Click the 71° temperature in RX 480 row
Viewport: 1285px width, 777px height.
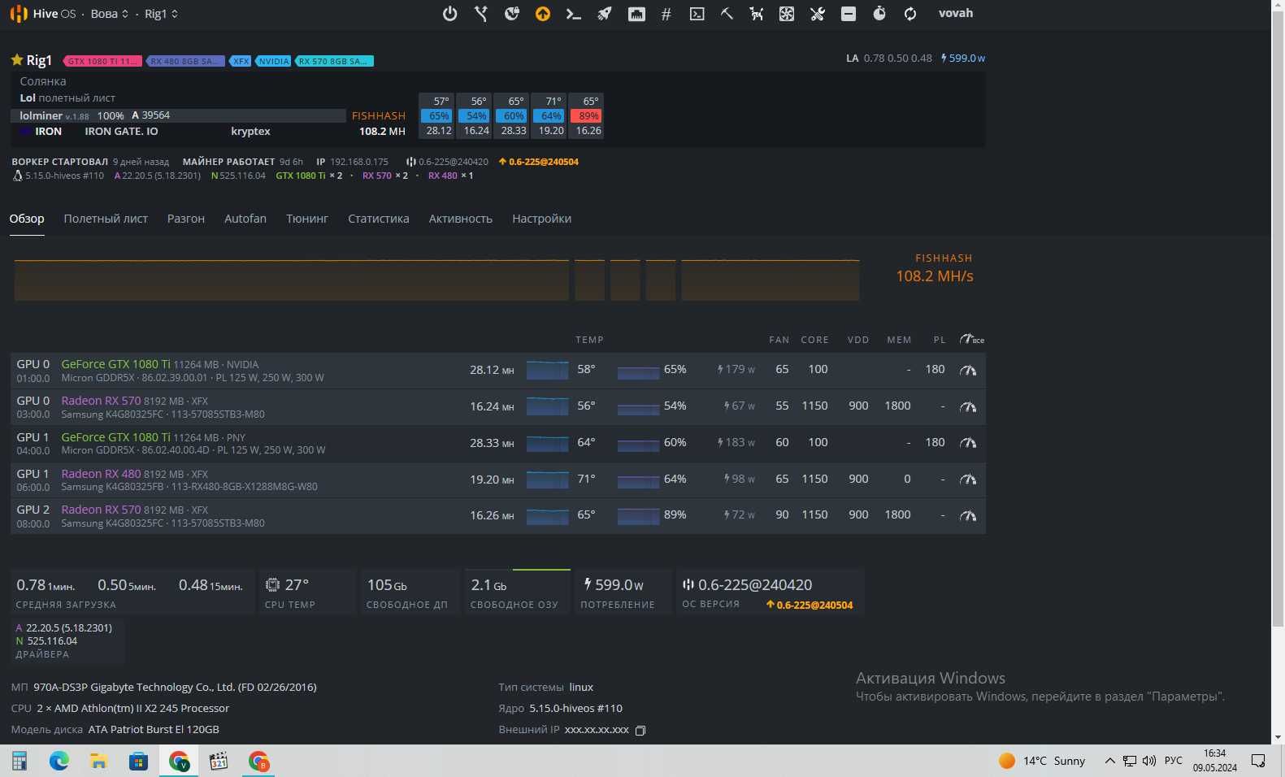click(586, 479)
